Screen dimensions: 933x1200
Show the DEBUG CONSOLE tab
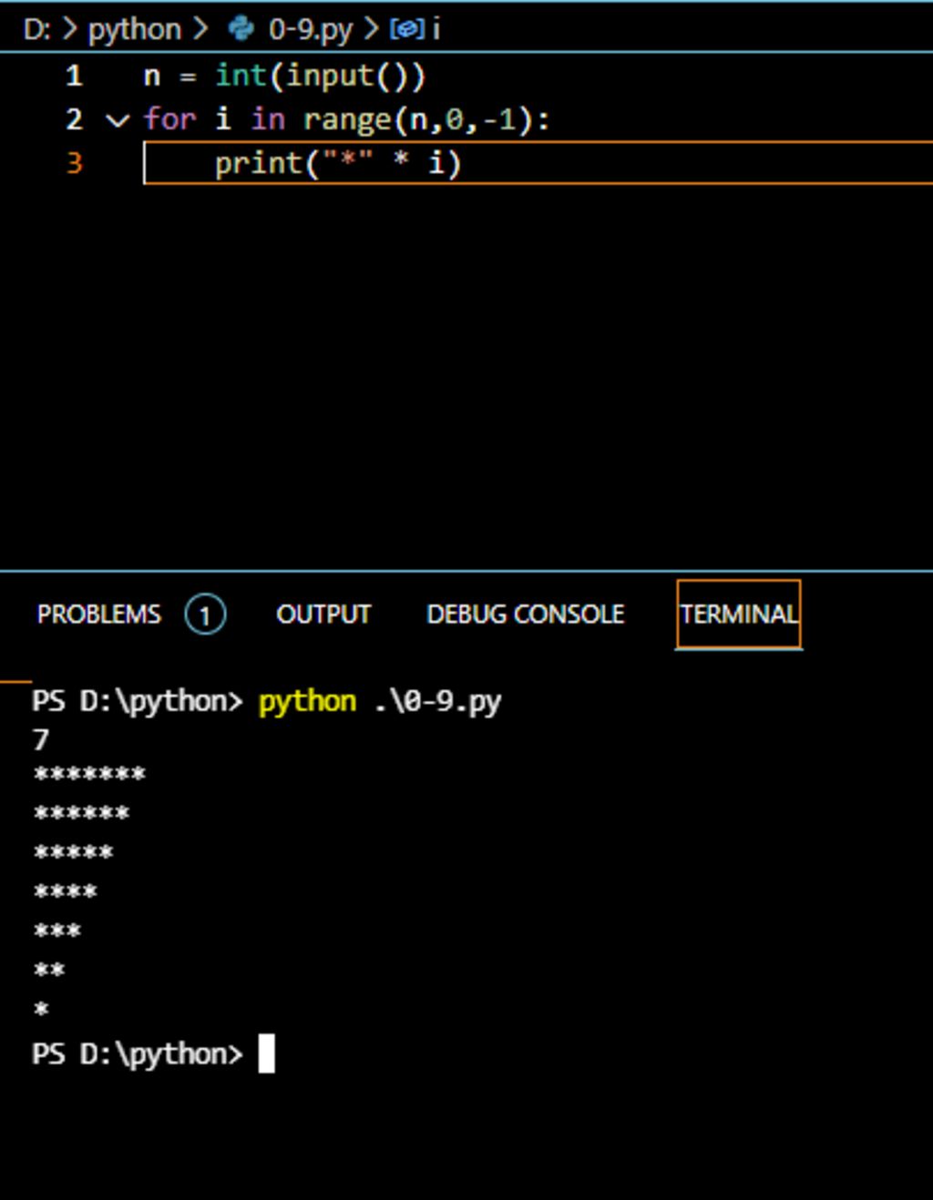point(526,615)
